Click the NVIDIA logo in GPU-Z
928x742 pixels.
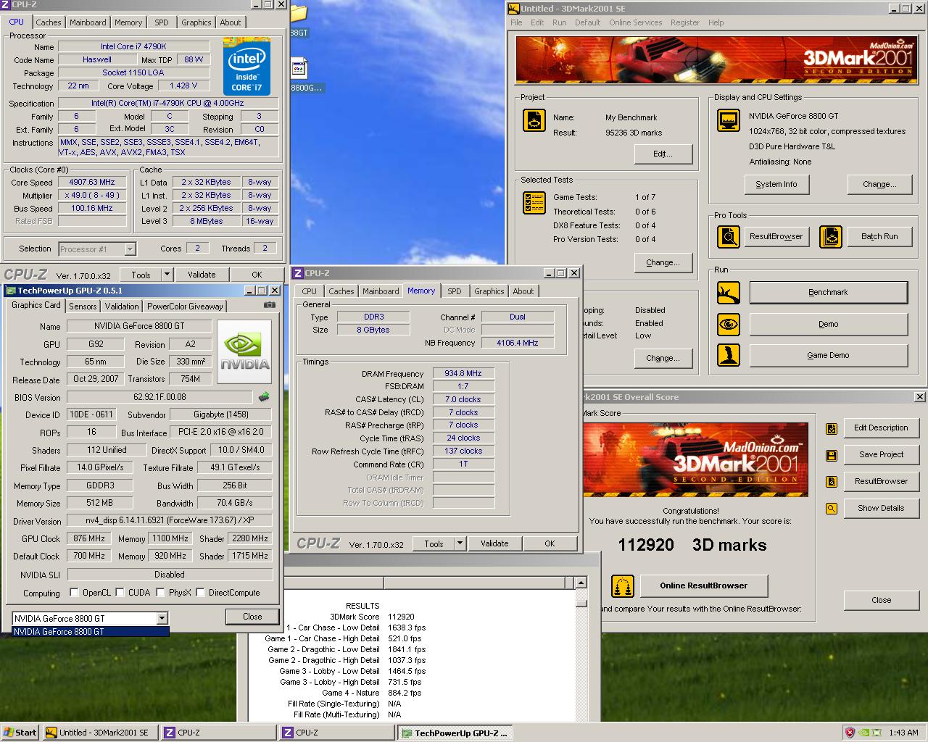244,351
